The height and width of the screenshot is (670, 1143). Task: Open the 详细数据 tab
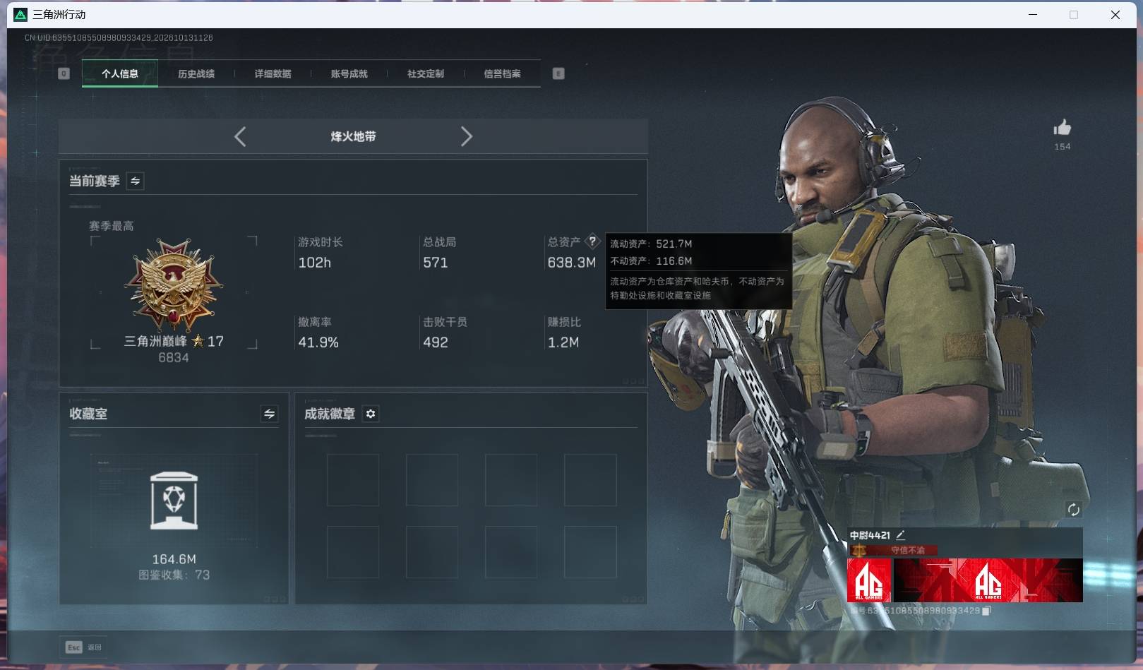(x=273, y=73)
